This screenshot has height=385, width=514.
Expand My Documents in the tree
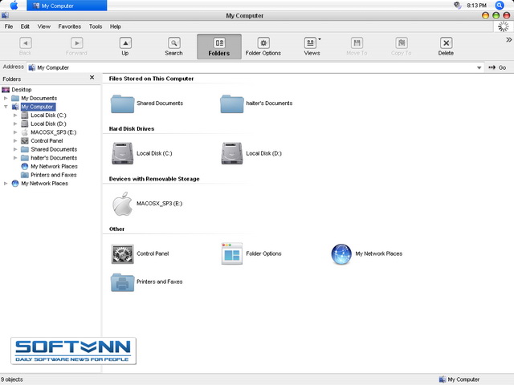[x=6, y=98]
